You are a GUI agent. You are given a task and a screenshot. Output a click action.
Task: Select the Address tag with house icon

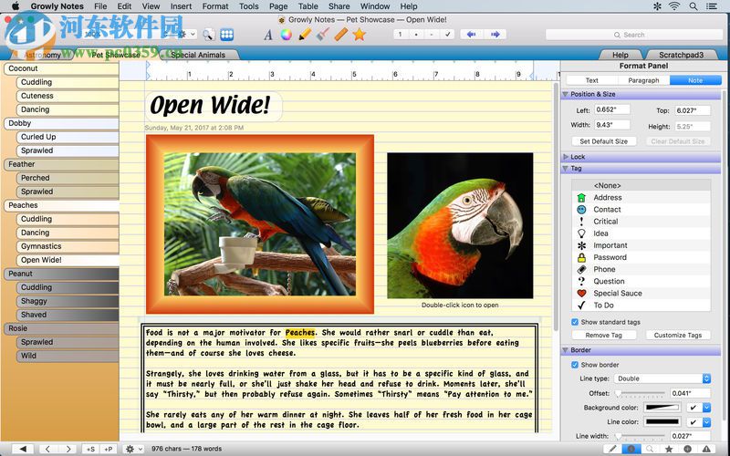click(641, 197)
